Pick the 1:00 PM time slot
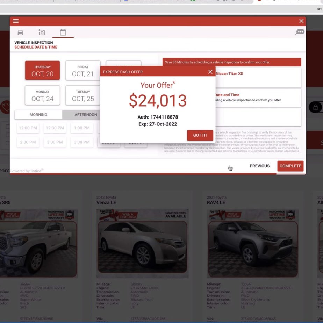 click(82, 128)
